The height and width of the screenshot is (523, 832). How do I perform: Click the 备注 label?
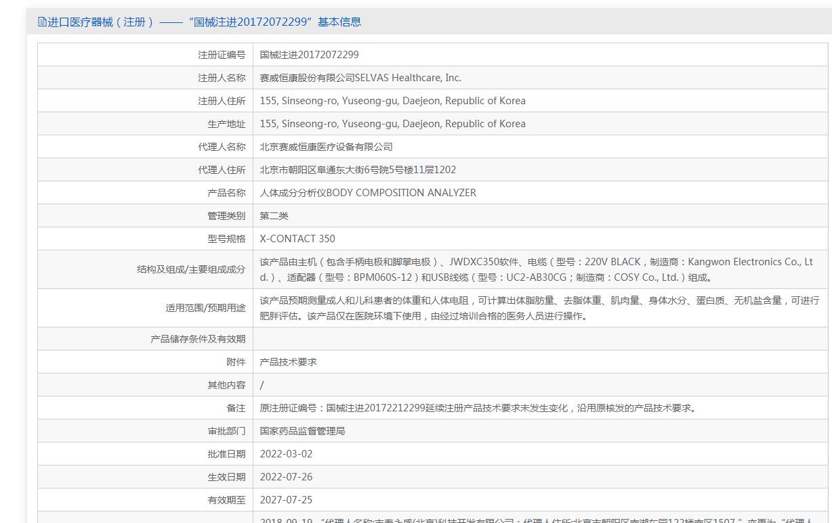tap(236, 408)
